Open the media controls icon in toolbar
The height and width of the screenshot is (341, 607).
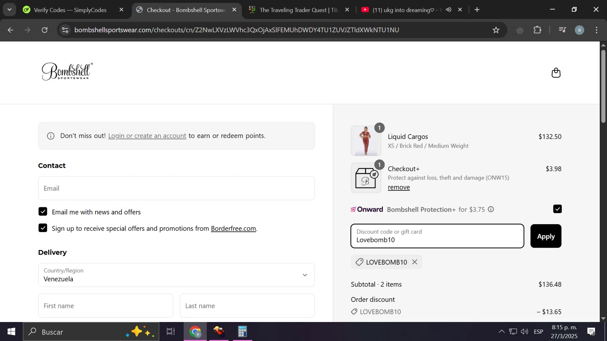[562, 30]
